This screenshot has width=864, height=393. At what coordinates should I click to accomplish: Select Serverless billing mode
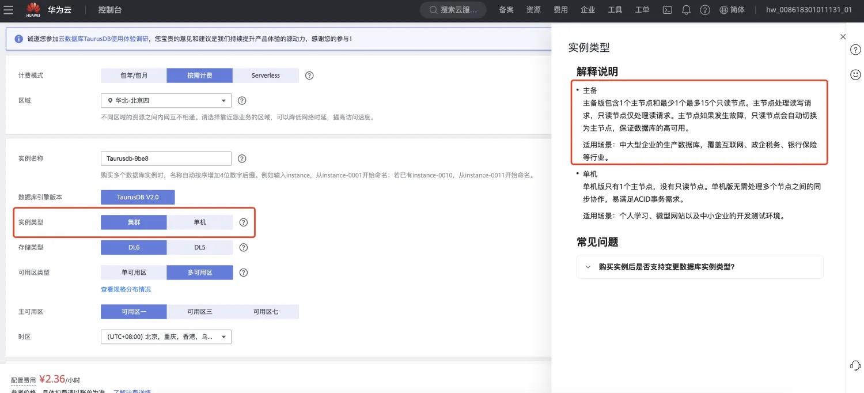[x=266, y=75]
